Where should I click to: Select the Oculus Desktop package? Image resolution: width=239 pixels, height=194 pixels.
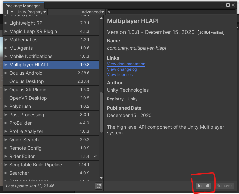tap(51, 81)
